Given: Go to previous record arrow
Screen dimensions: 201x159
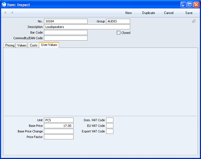Looking at the screenshot, I should pos(5,12).
